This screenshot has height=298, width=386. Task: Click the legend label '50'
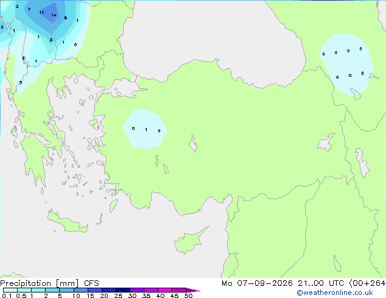point(188,296)
